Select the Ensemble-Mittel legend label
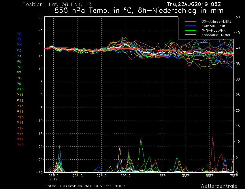 pos(216,35)
